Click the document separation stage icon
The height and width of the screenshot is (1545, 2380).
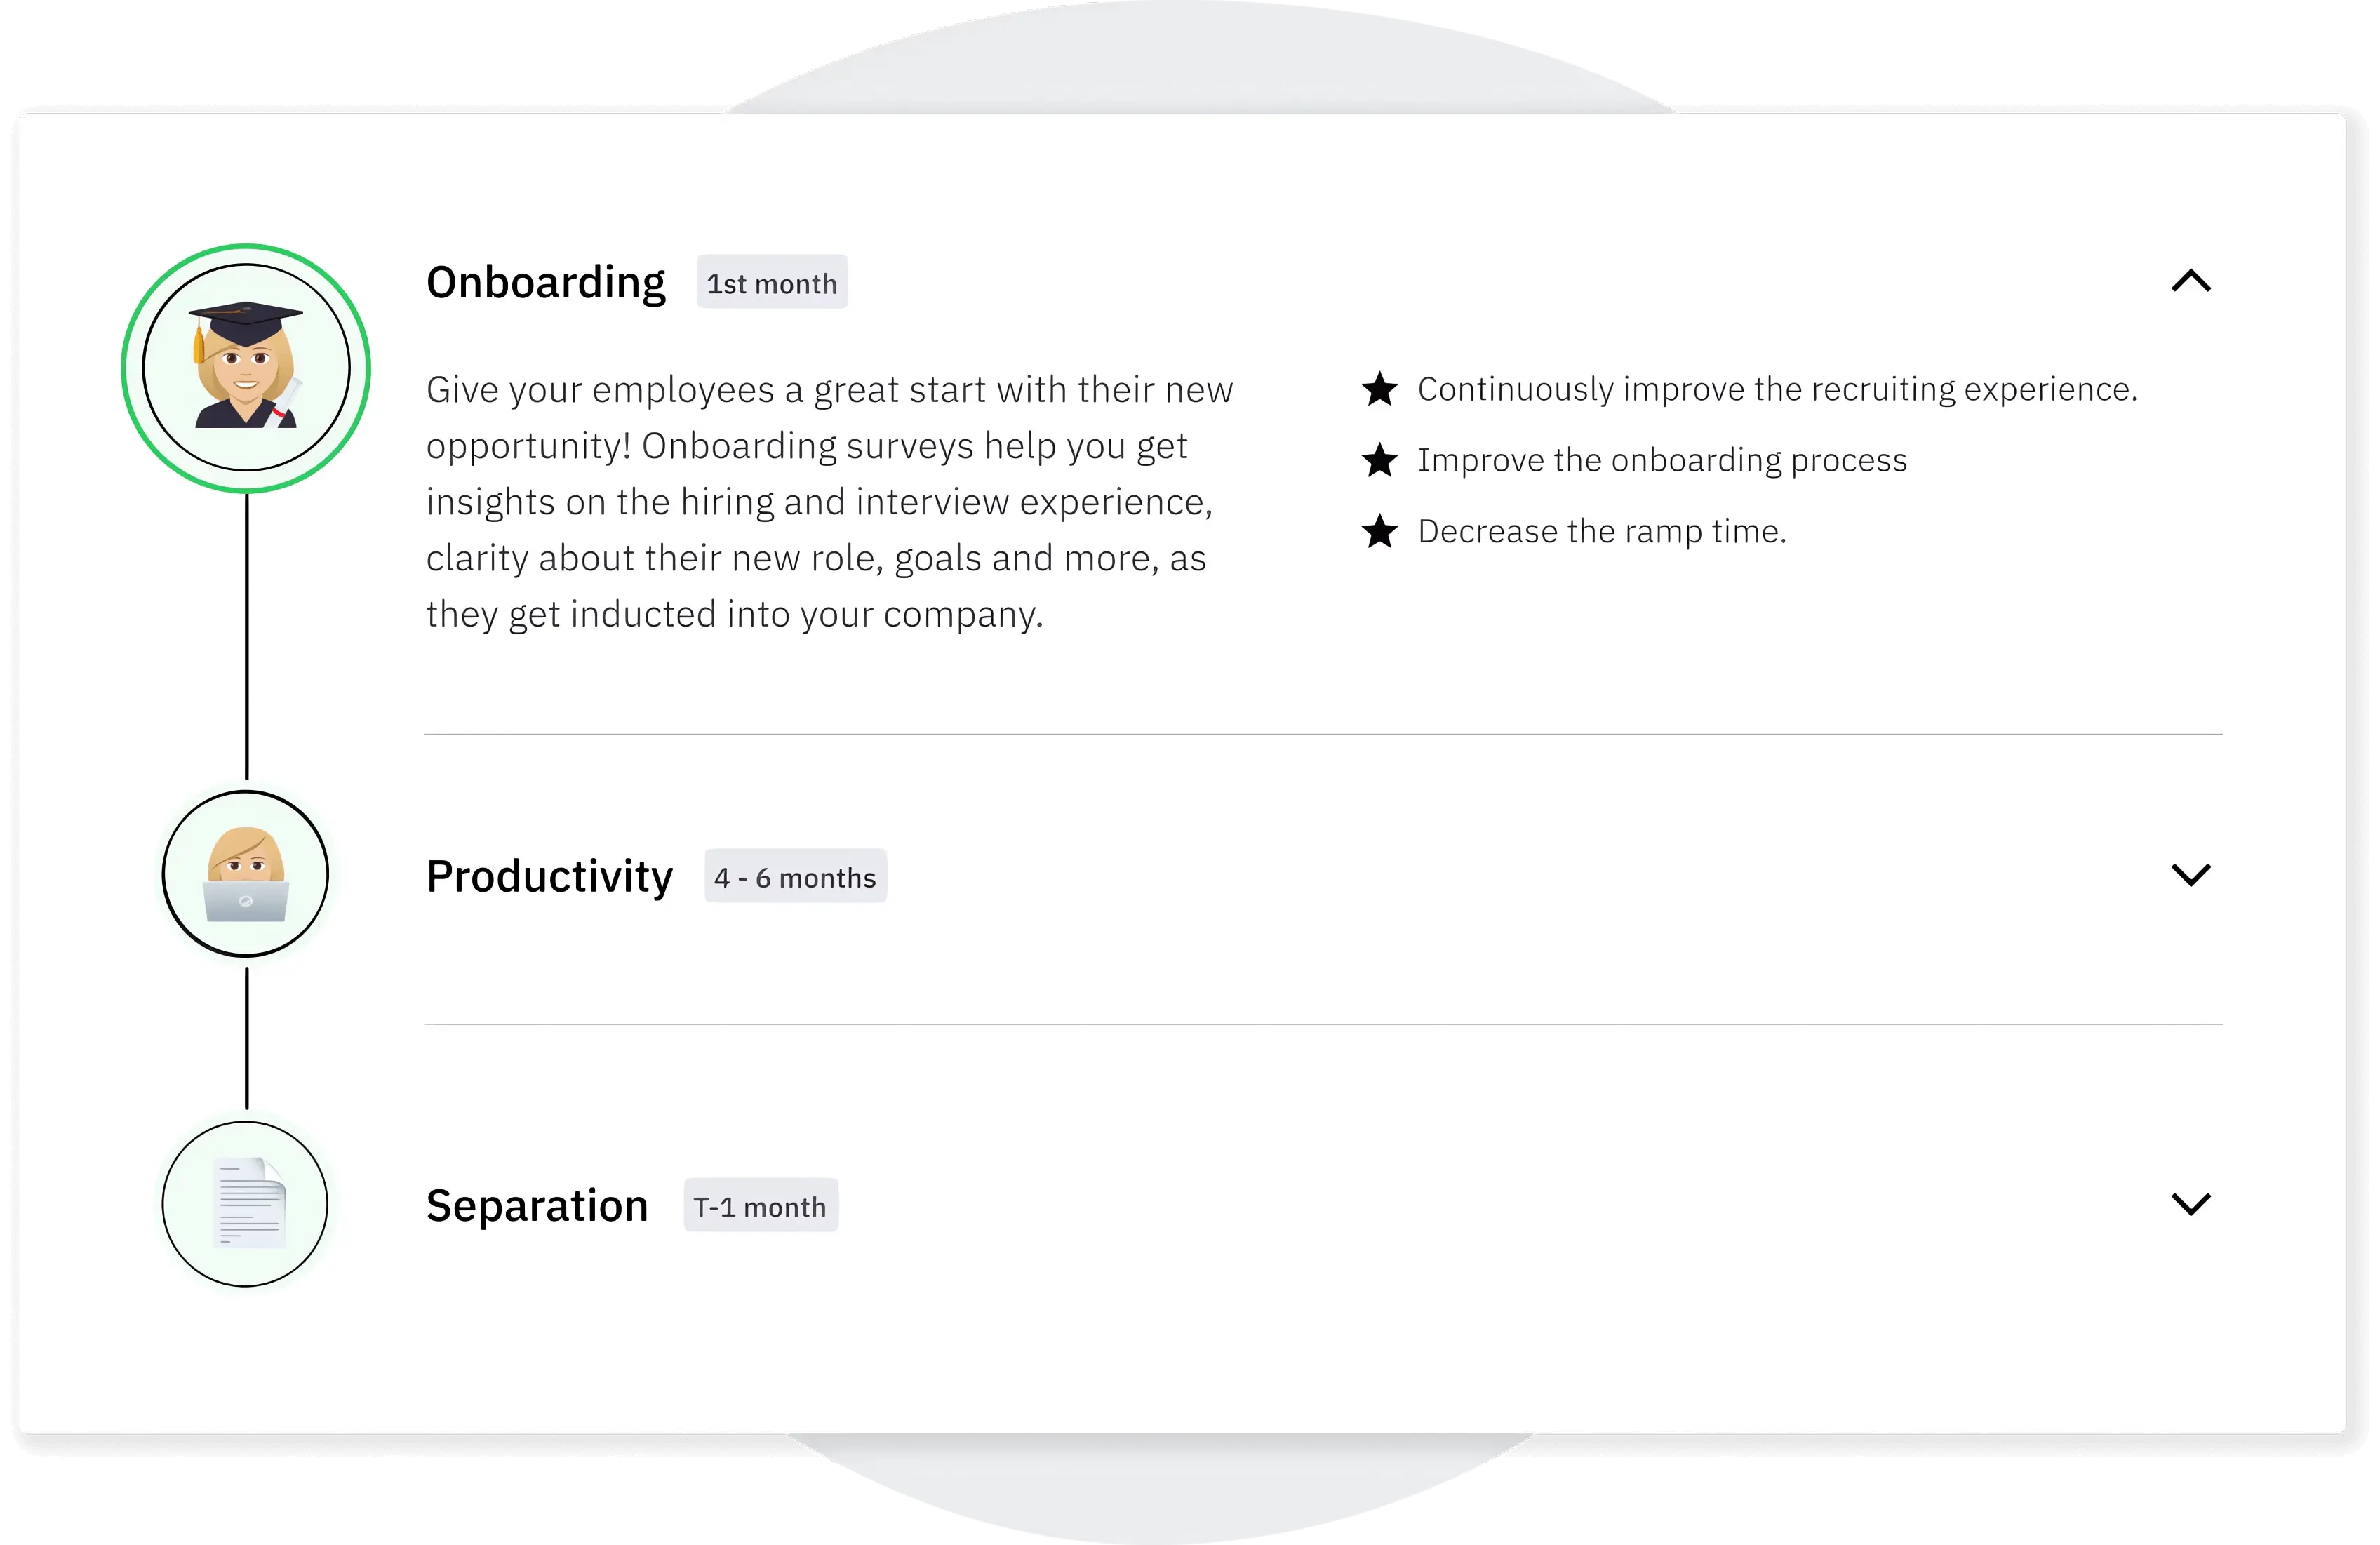[248, 1203]
